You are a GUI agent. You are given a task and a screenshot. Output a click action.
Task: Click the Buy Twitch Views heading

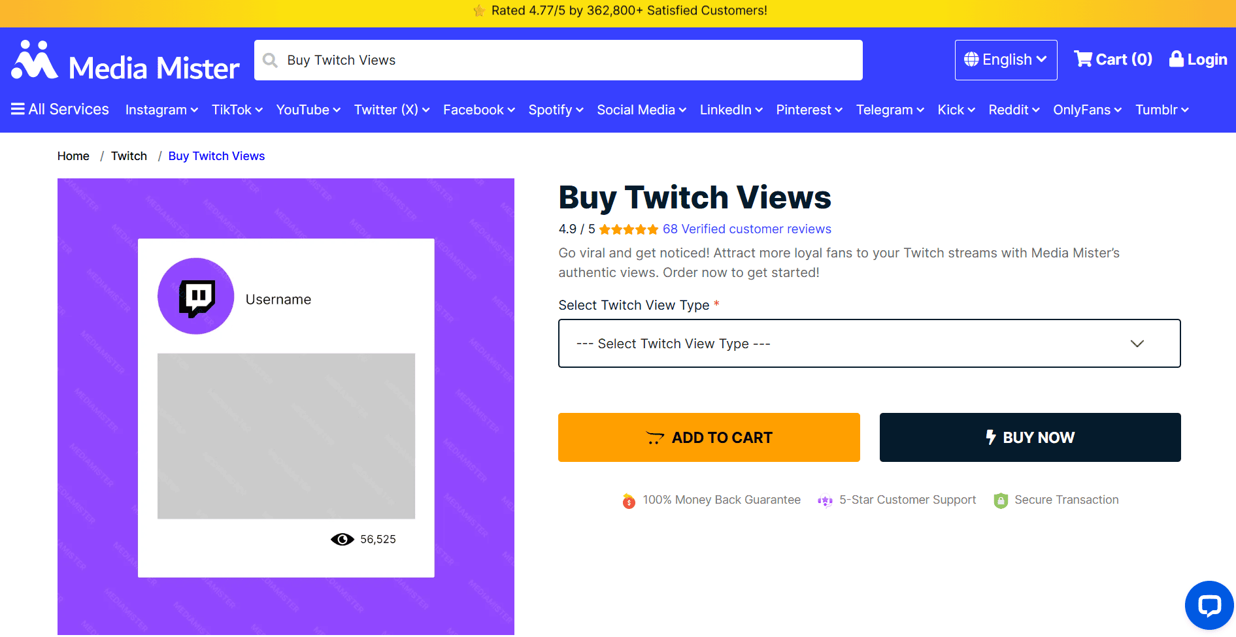click(x=695, y=197)
